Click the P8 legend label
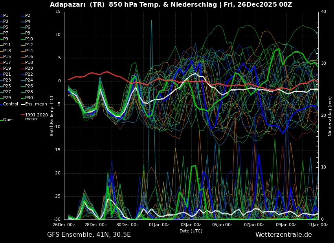Viewport: 334px width, 243px height. [28, 33]
